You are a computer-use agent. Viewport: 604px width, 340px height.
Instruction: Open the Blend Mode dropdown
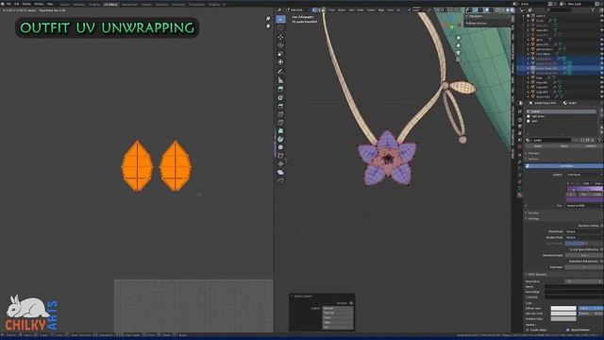pyautogui.click(x=584, y=231)
